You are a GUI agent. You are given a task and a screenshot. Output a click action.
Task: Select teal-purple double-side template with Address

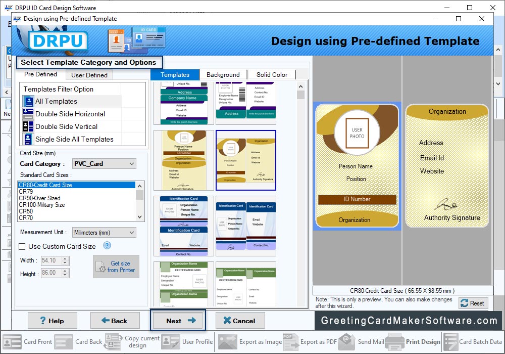point(246,103)
